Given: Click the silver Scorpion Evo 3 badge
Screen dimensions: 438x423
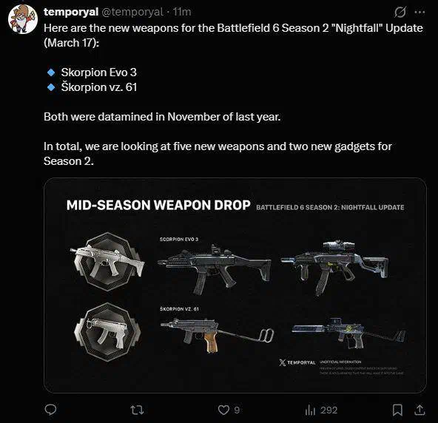Looking at the screenshot, I should tap(107, 262).
